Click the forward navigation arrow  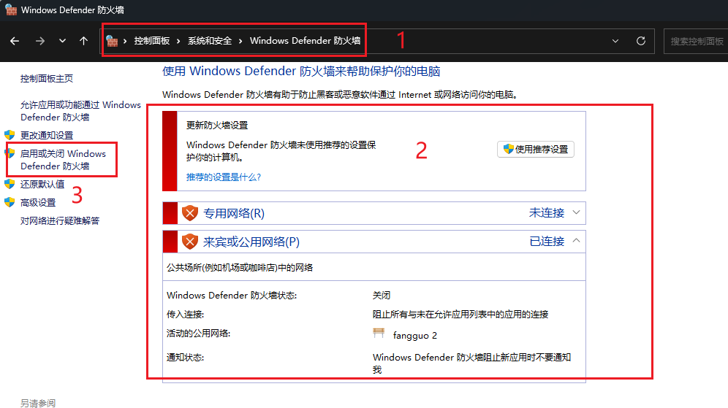40,41
